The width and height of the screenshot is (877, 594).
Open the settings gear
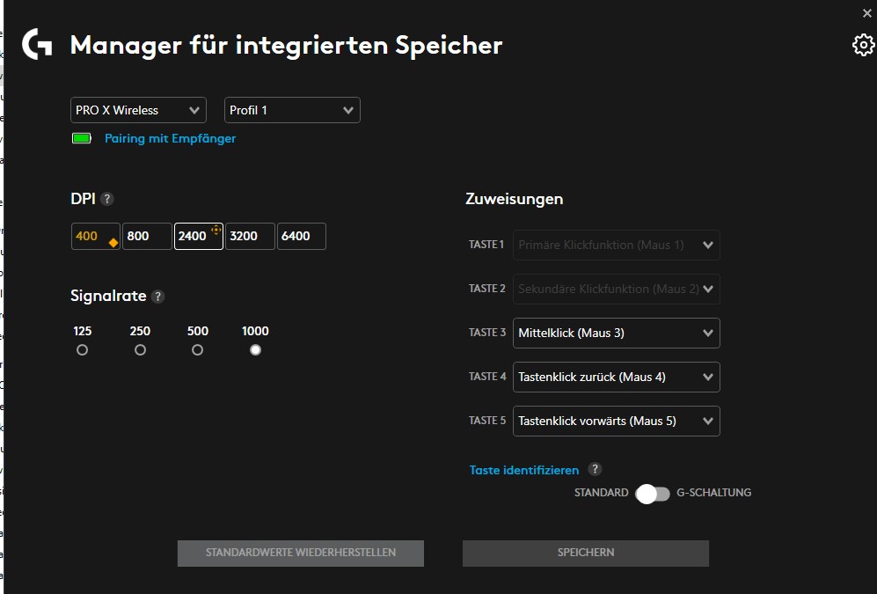(x=863, y=44)
